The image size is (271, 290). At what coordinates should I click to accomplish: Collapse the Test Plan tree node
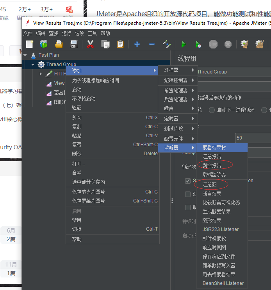(x=25, y=55)
